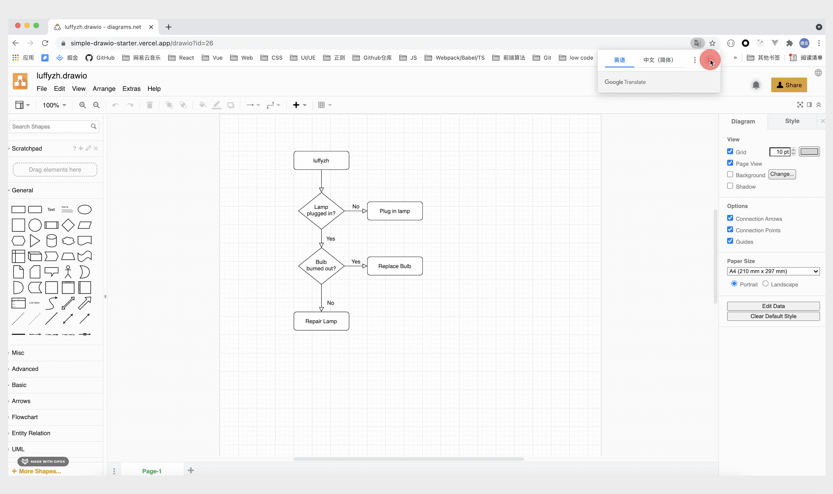Click the delete trash icon in toolbar
Image resolution: width=833 pixels, height=494 pixels.
[x=149, y=105]
